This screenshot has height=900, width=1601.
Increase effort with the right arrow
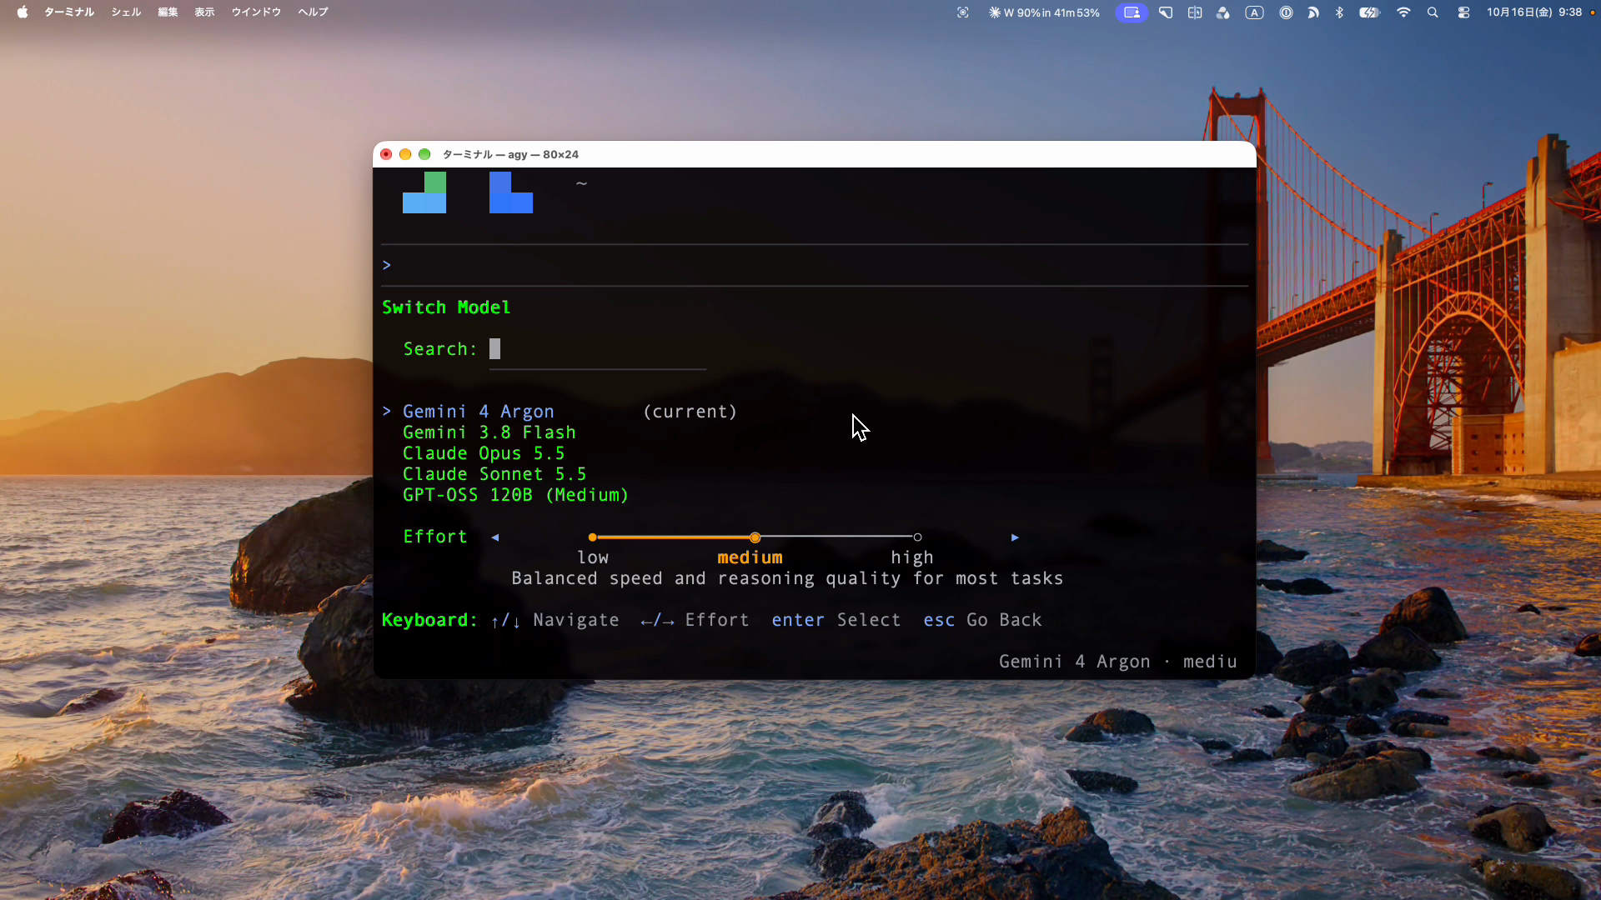pyautogui.click(x=1015, y=537)
